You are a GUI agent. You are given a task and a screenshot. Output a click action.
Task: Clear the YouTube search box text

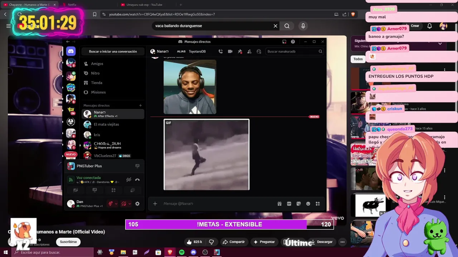[276, 26]
